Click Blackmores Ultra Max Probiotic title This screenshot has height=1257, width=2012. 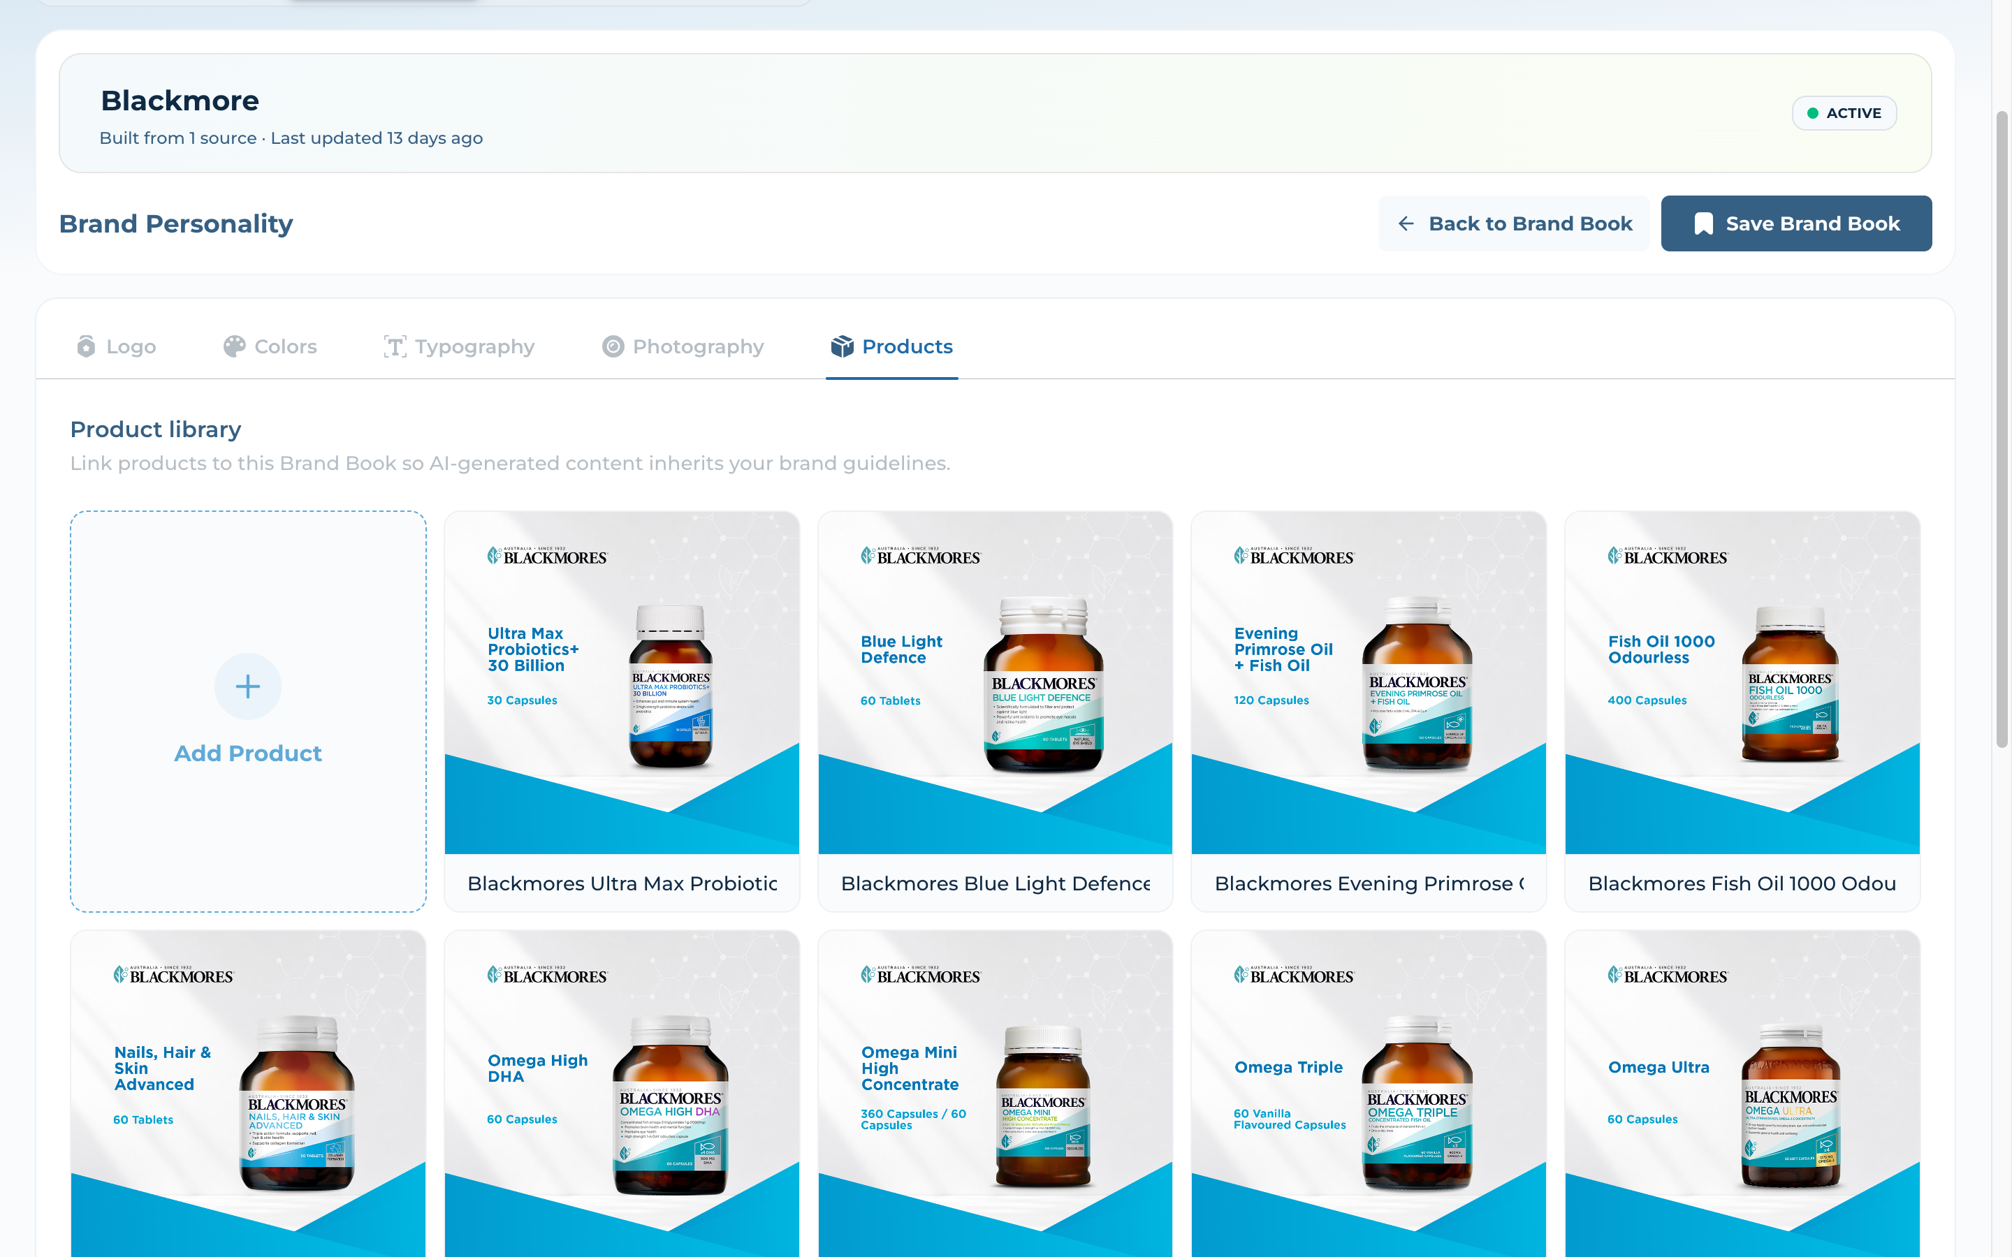pos(622,883)
